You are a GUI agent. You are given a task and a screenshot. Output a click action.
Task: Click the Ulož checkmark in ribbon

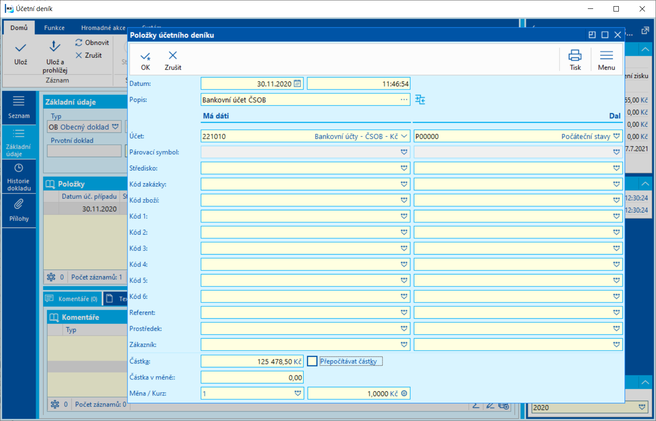point(20,48)
